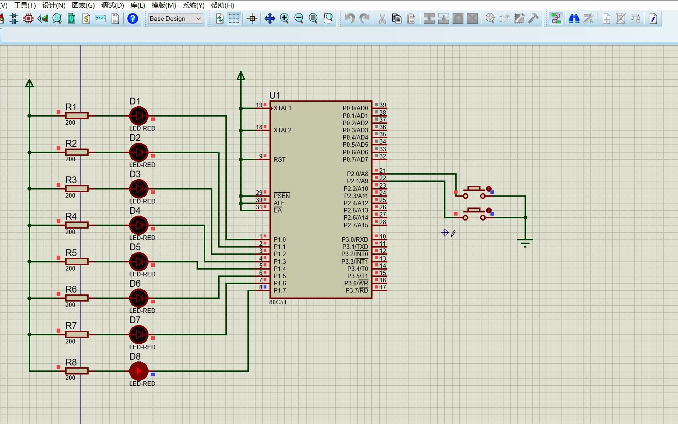Pick parts from libraries icon
The height and width of the screenshot is (424, 678).
[490, 18]
